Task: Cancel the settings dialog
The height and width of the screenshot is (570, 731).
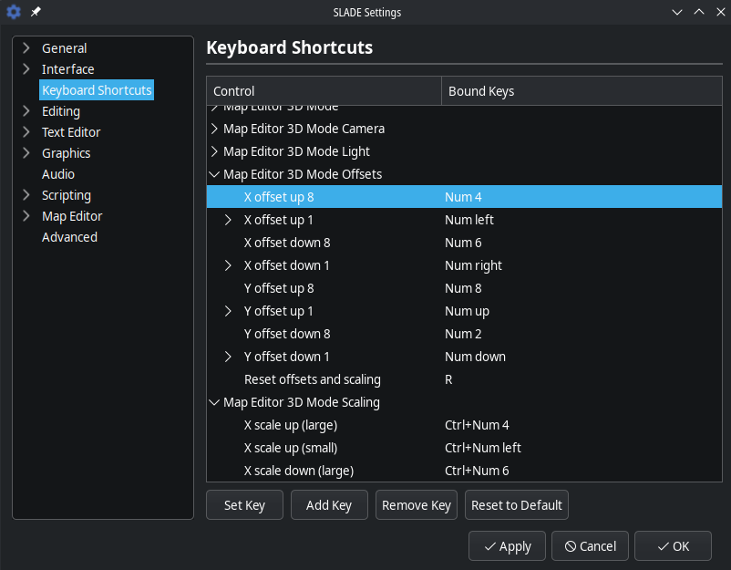Action: (590, 545)
